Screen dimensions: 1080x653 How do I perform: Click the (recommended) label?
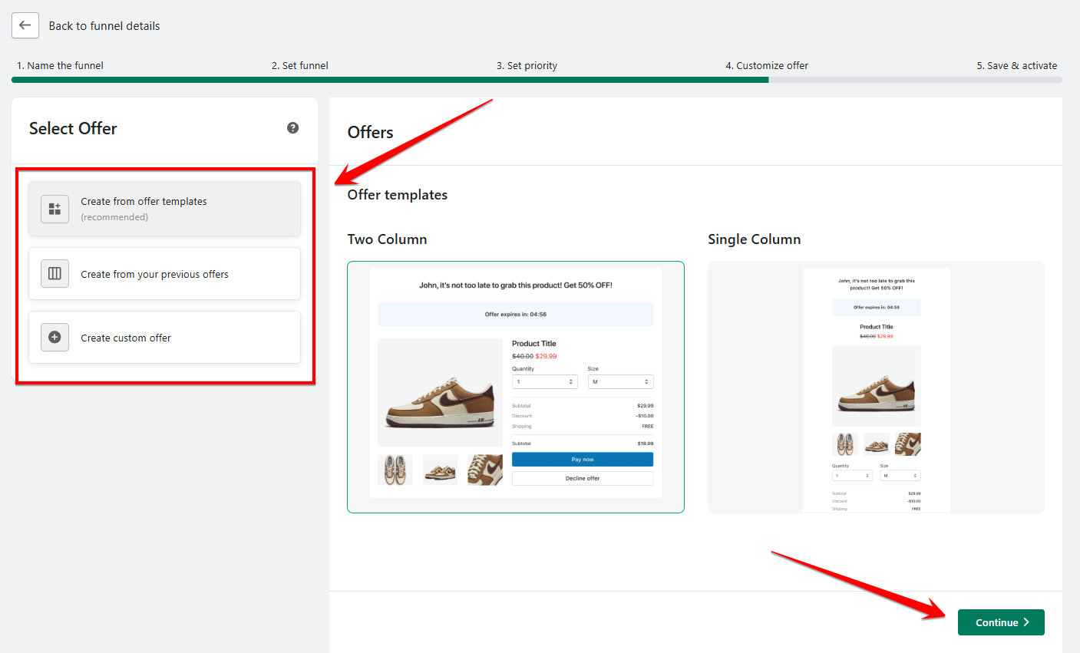(114, 217)
